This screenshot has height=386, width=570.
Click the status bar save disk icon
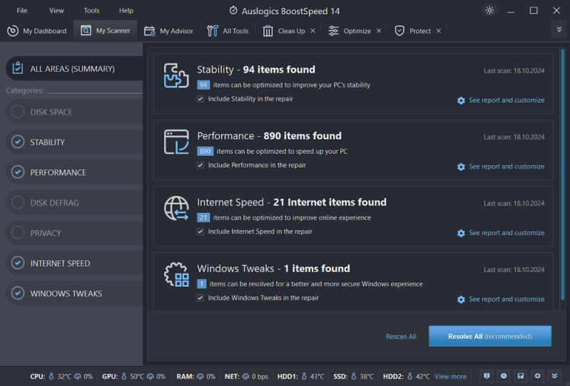521,376
